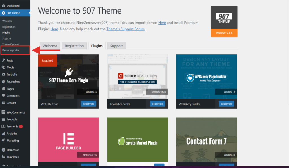Click the Posts pin icon
The width and height of the screenshot is (289, 168).
tap(3, 60)
